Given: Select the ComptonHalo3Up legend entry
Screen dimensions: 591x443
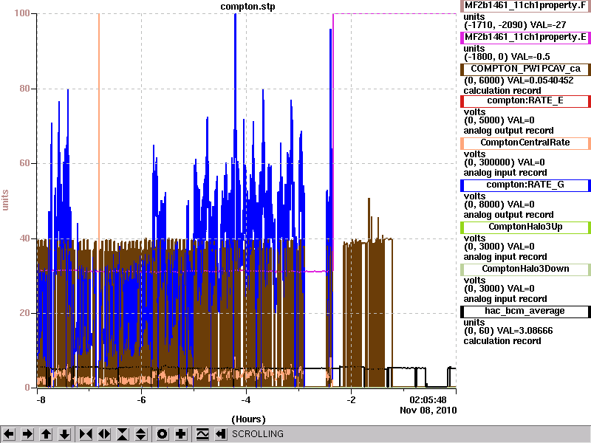Looking at the screenshot, I should [525, 227].
